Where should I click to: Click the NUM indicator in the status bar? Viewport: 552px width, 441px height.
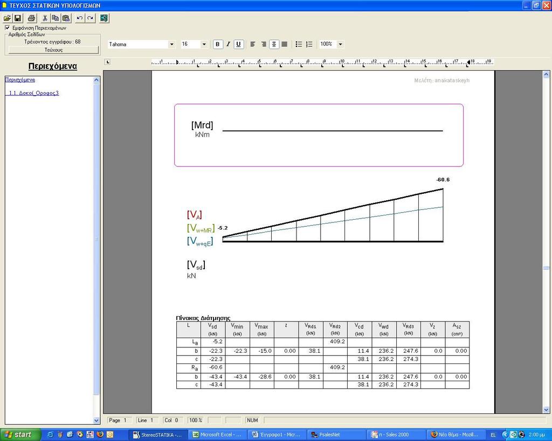(x=252, y=420)
